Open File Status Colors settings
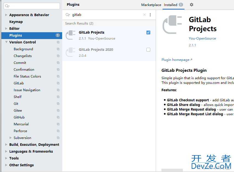 pos(27,76)
